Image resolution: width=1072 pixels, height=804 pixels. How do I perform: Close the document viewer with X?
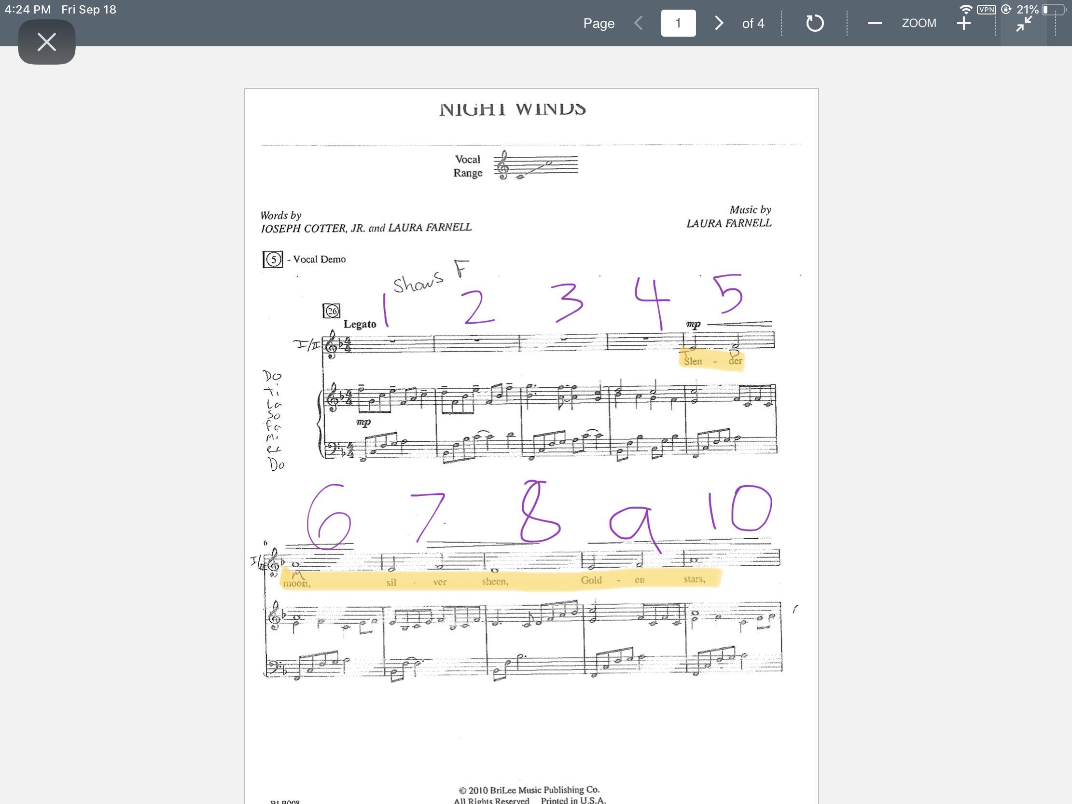point(46,41)
